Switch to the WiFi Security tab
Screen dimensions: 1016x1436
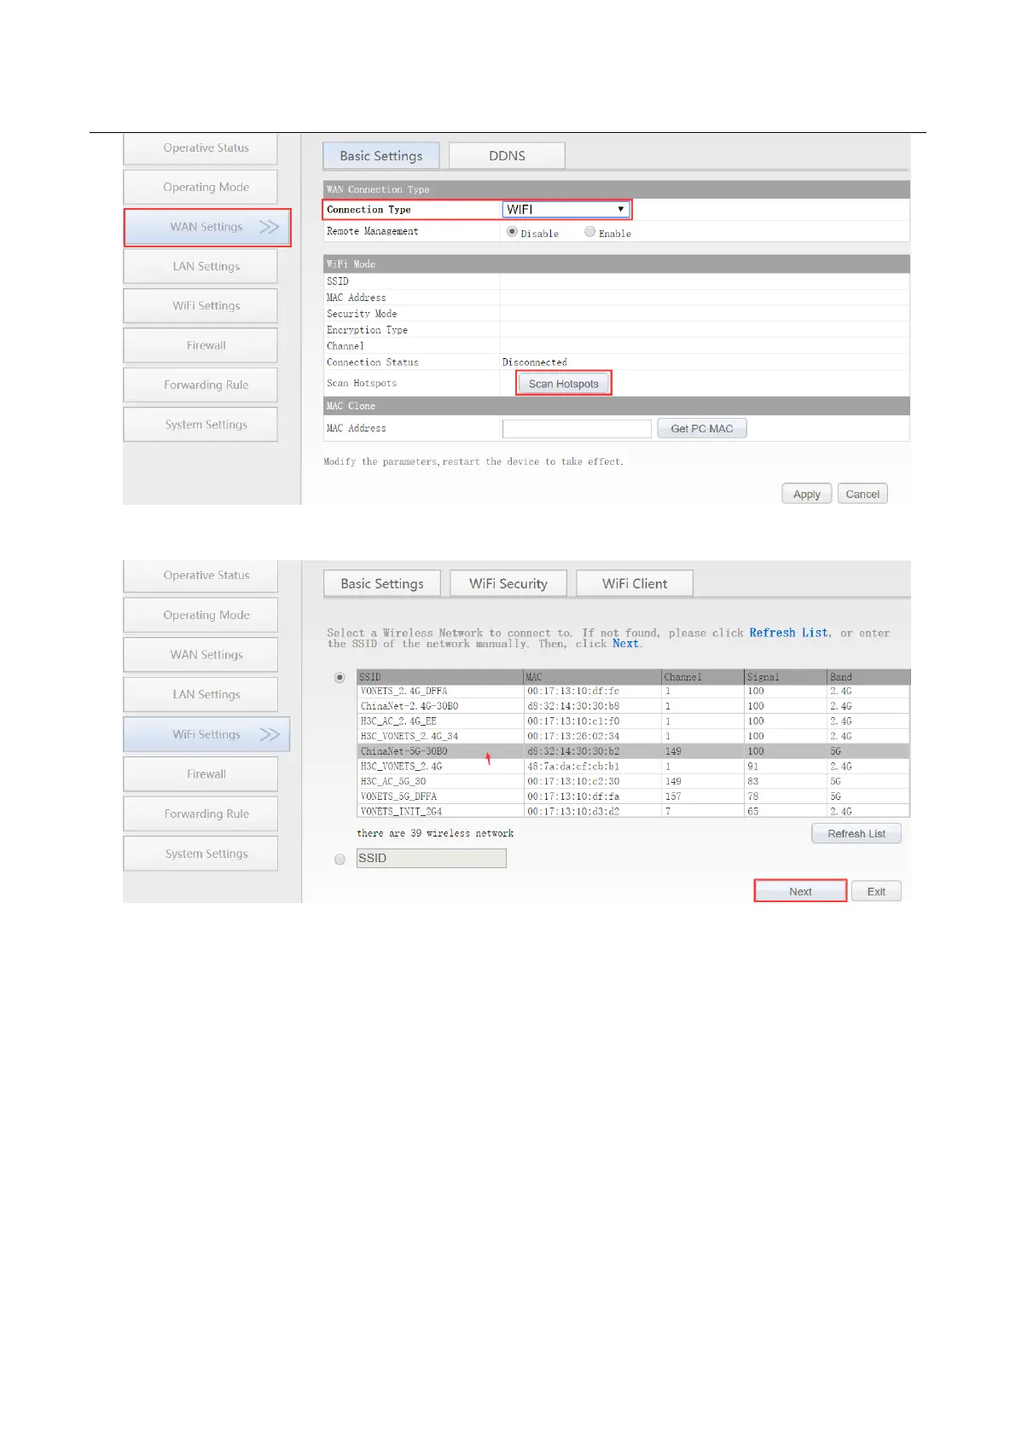508,584
